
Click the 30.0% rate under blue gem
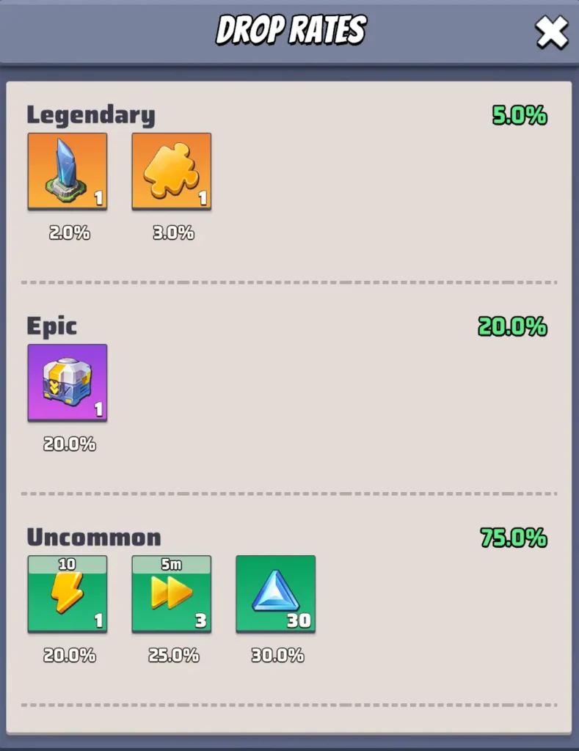pos(277,655)
